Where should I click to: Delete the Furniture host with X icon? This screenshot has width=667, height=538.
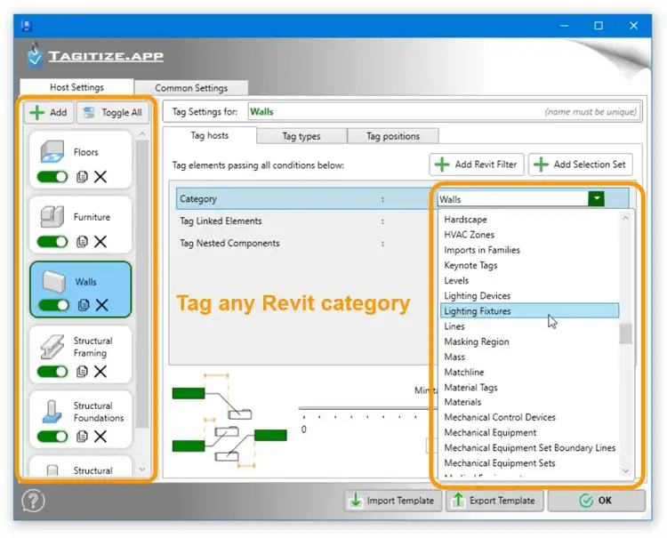[100, 242]
